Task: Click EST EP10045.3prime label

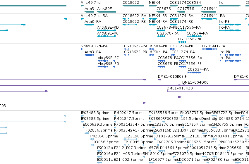Action: coord(138,142)
